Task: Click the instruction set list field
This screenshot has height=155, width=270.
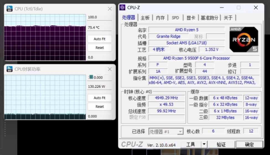Action: (x=204, y=80)
